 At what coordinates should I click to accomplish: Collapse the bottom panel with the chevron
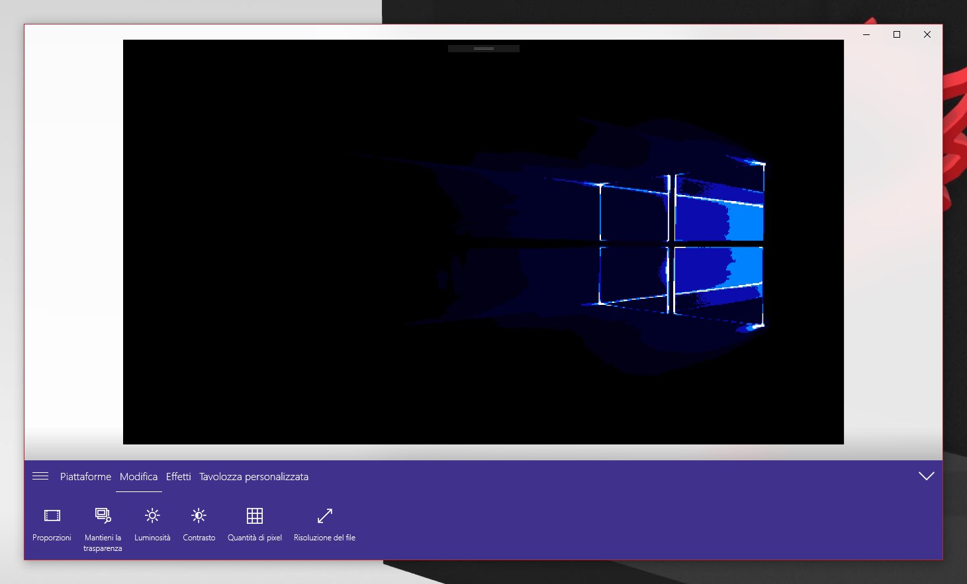pos(926,476)
